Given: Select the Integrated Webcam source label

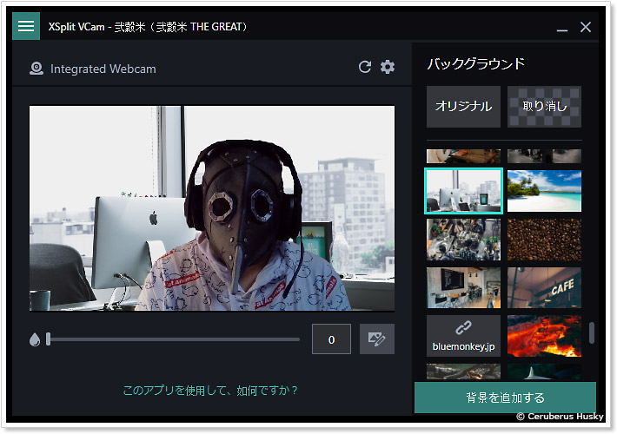Looking at the screenshot, I should tap(103, 69).
